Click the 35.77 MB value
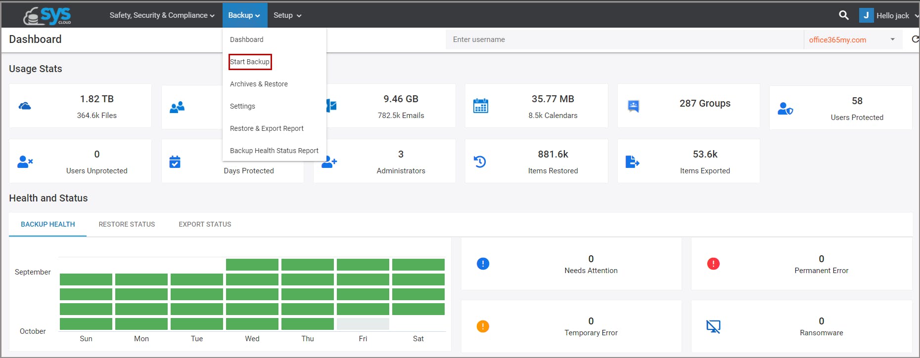Image resolution: width=920 pixels, height=358 pixels. point(553,99)
